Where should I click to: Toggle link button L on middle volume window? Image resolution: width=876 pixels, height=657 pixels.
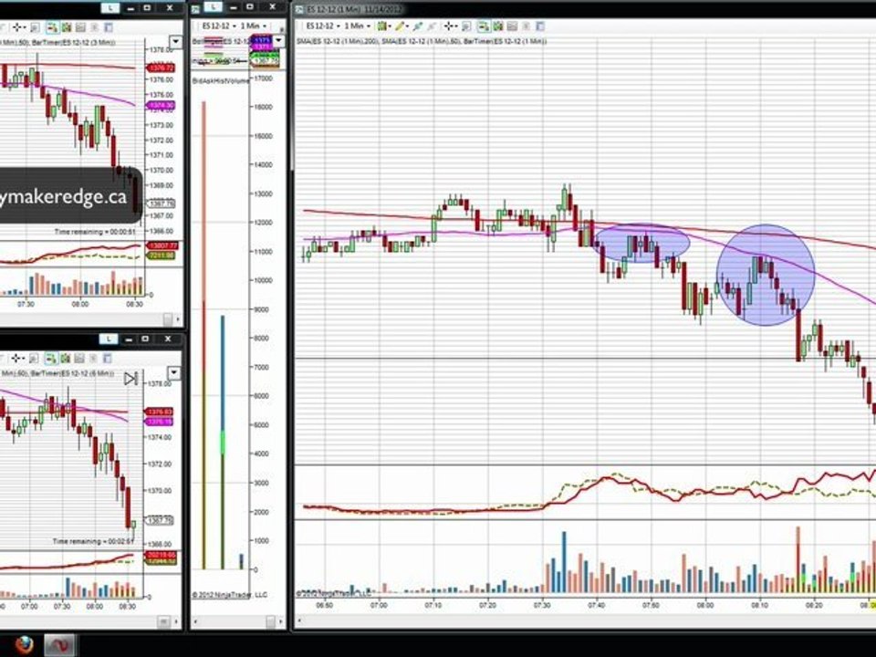click(x=213, y=6)
